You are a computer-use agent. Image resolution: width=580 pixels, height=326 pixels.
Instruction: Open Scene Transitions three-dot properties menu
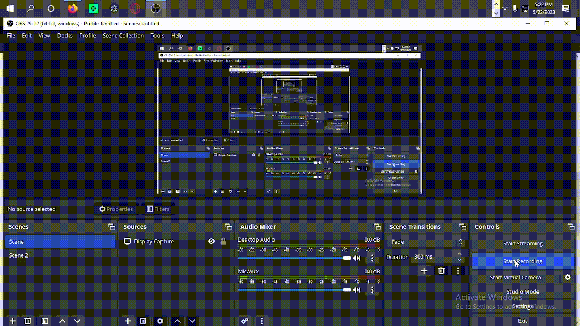coord(458,271)
